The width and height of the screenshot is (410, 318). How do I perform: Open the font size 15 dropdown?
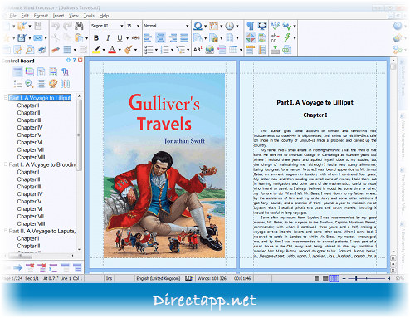(x=138, y=26)
